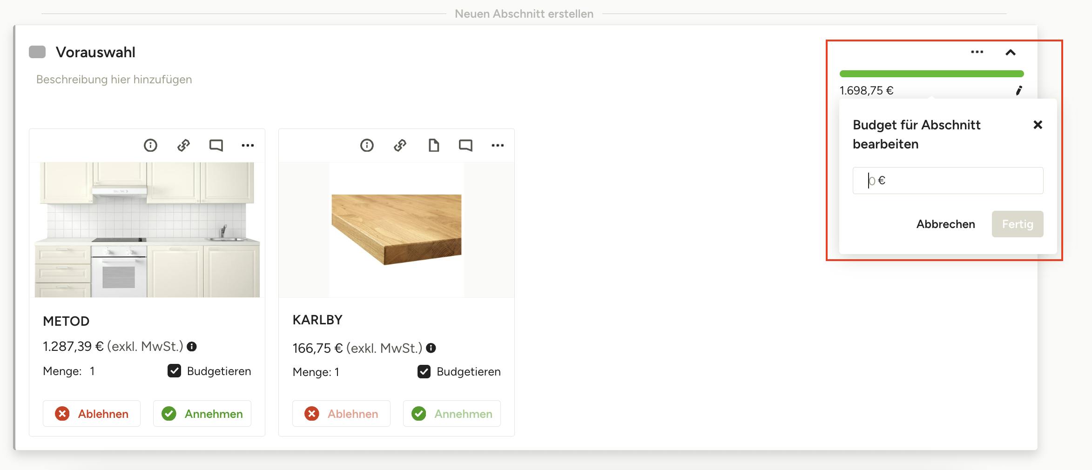Reject METOD with Ablehnen button

92,414
